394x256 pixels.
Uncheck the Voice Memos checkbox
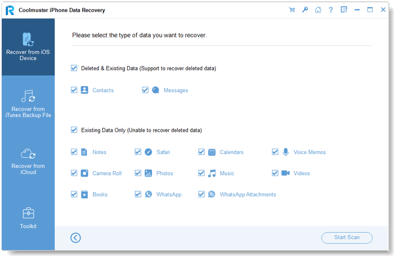275,152
